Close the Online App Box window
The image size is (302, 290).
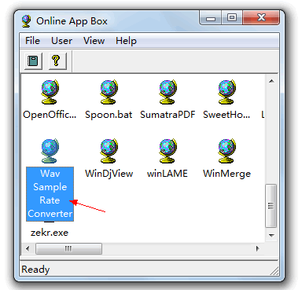tap(261, 18)
